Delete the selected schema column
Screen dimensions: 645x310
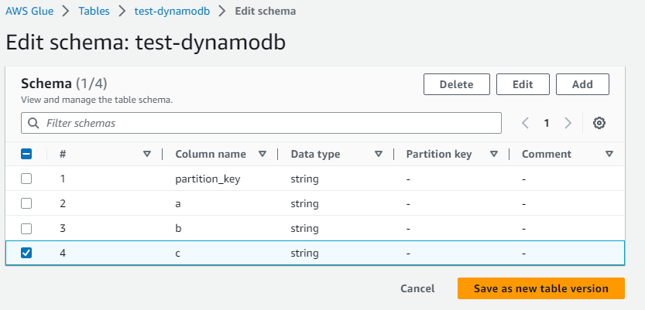coord(457,84)
